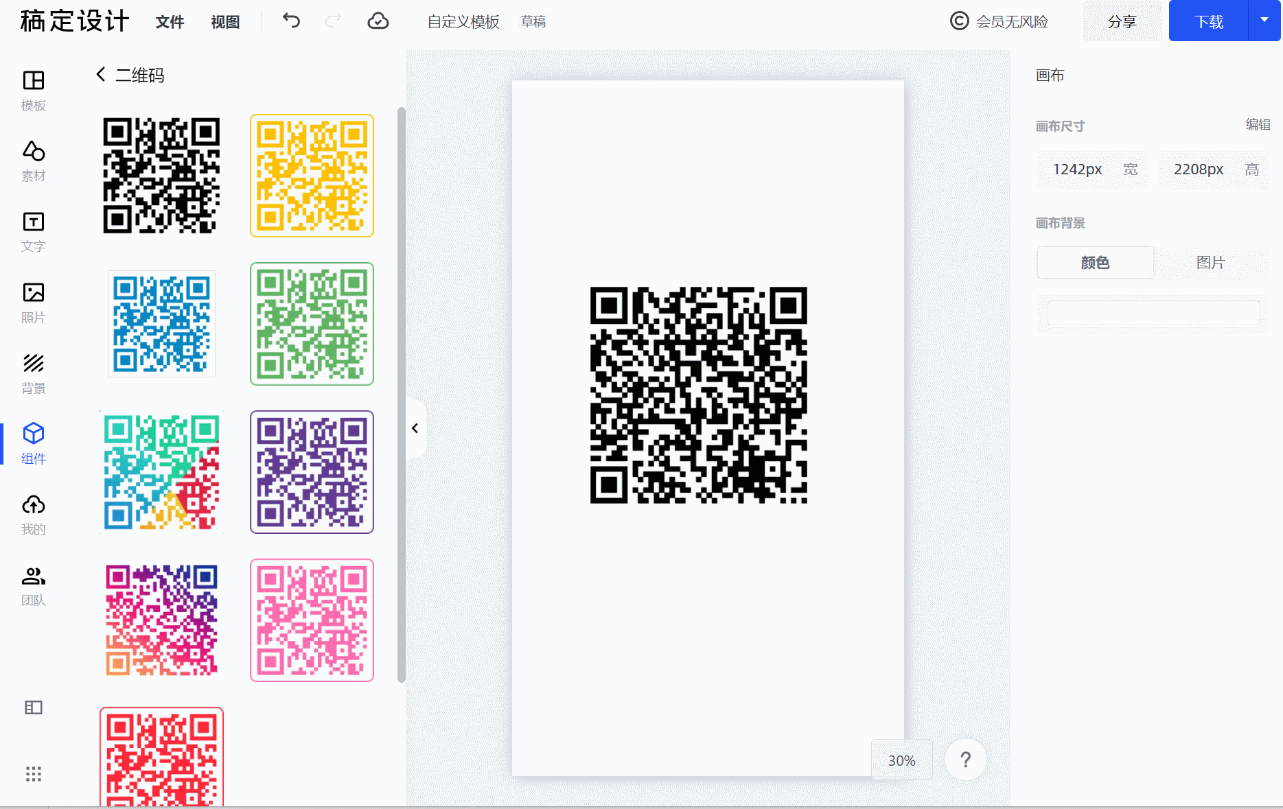Click the cloud save status icon
This screenshot has height=809, width=1283.
(x=378, y=21)
